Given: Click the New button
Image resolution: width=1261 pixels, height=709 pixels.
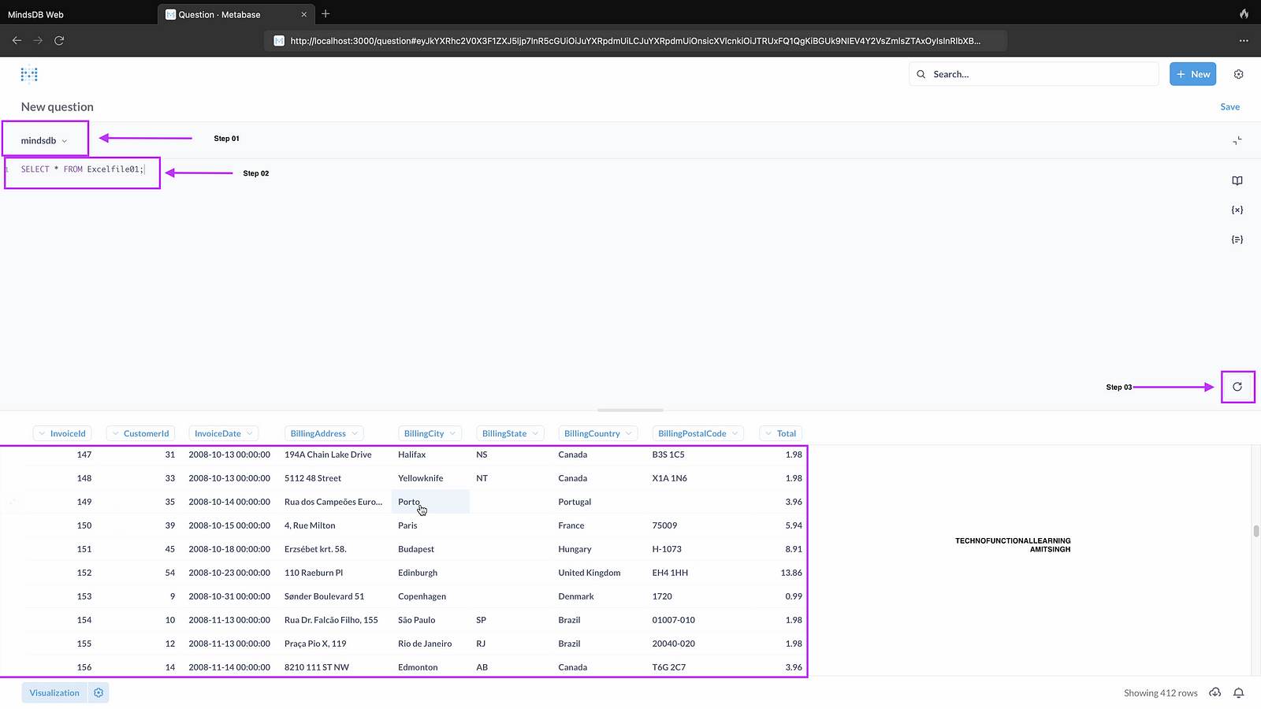Looking at the screenshot, I should click(x=1192, y=74).
